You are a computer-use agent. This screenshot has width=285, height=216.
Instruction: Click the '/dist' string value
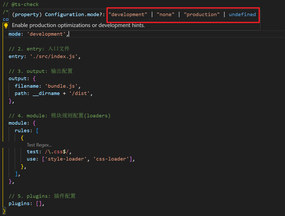click(x=79, y=93)
